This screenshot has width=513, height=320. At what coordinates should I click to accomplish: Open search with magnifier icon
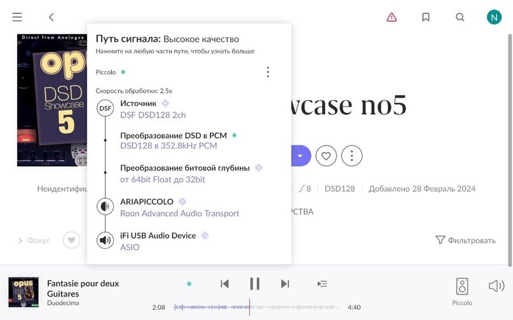tap(460, 17)
